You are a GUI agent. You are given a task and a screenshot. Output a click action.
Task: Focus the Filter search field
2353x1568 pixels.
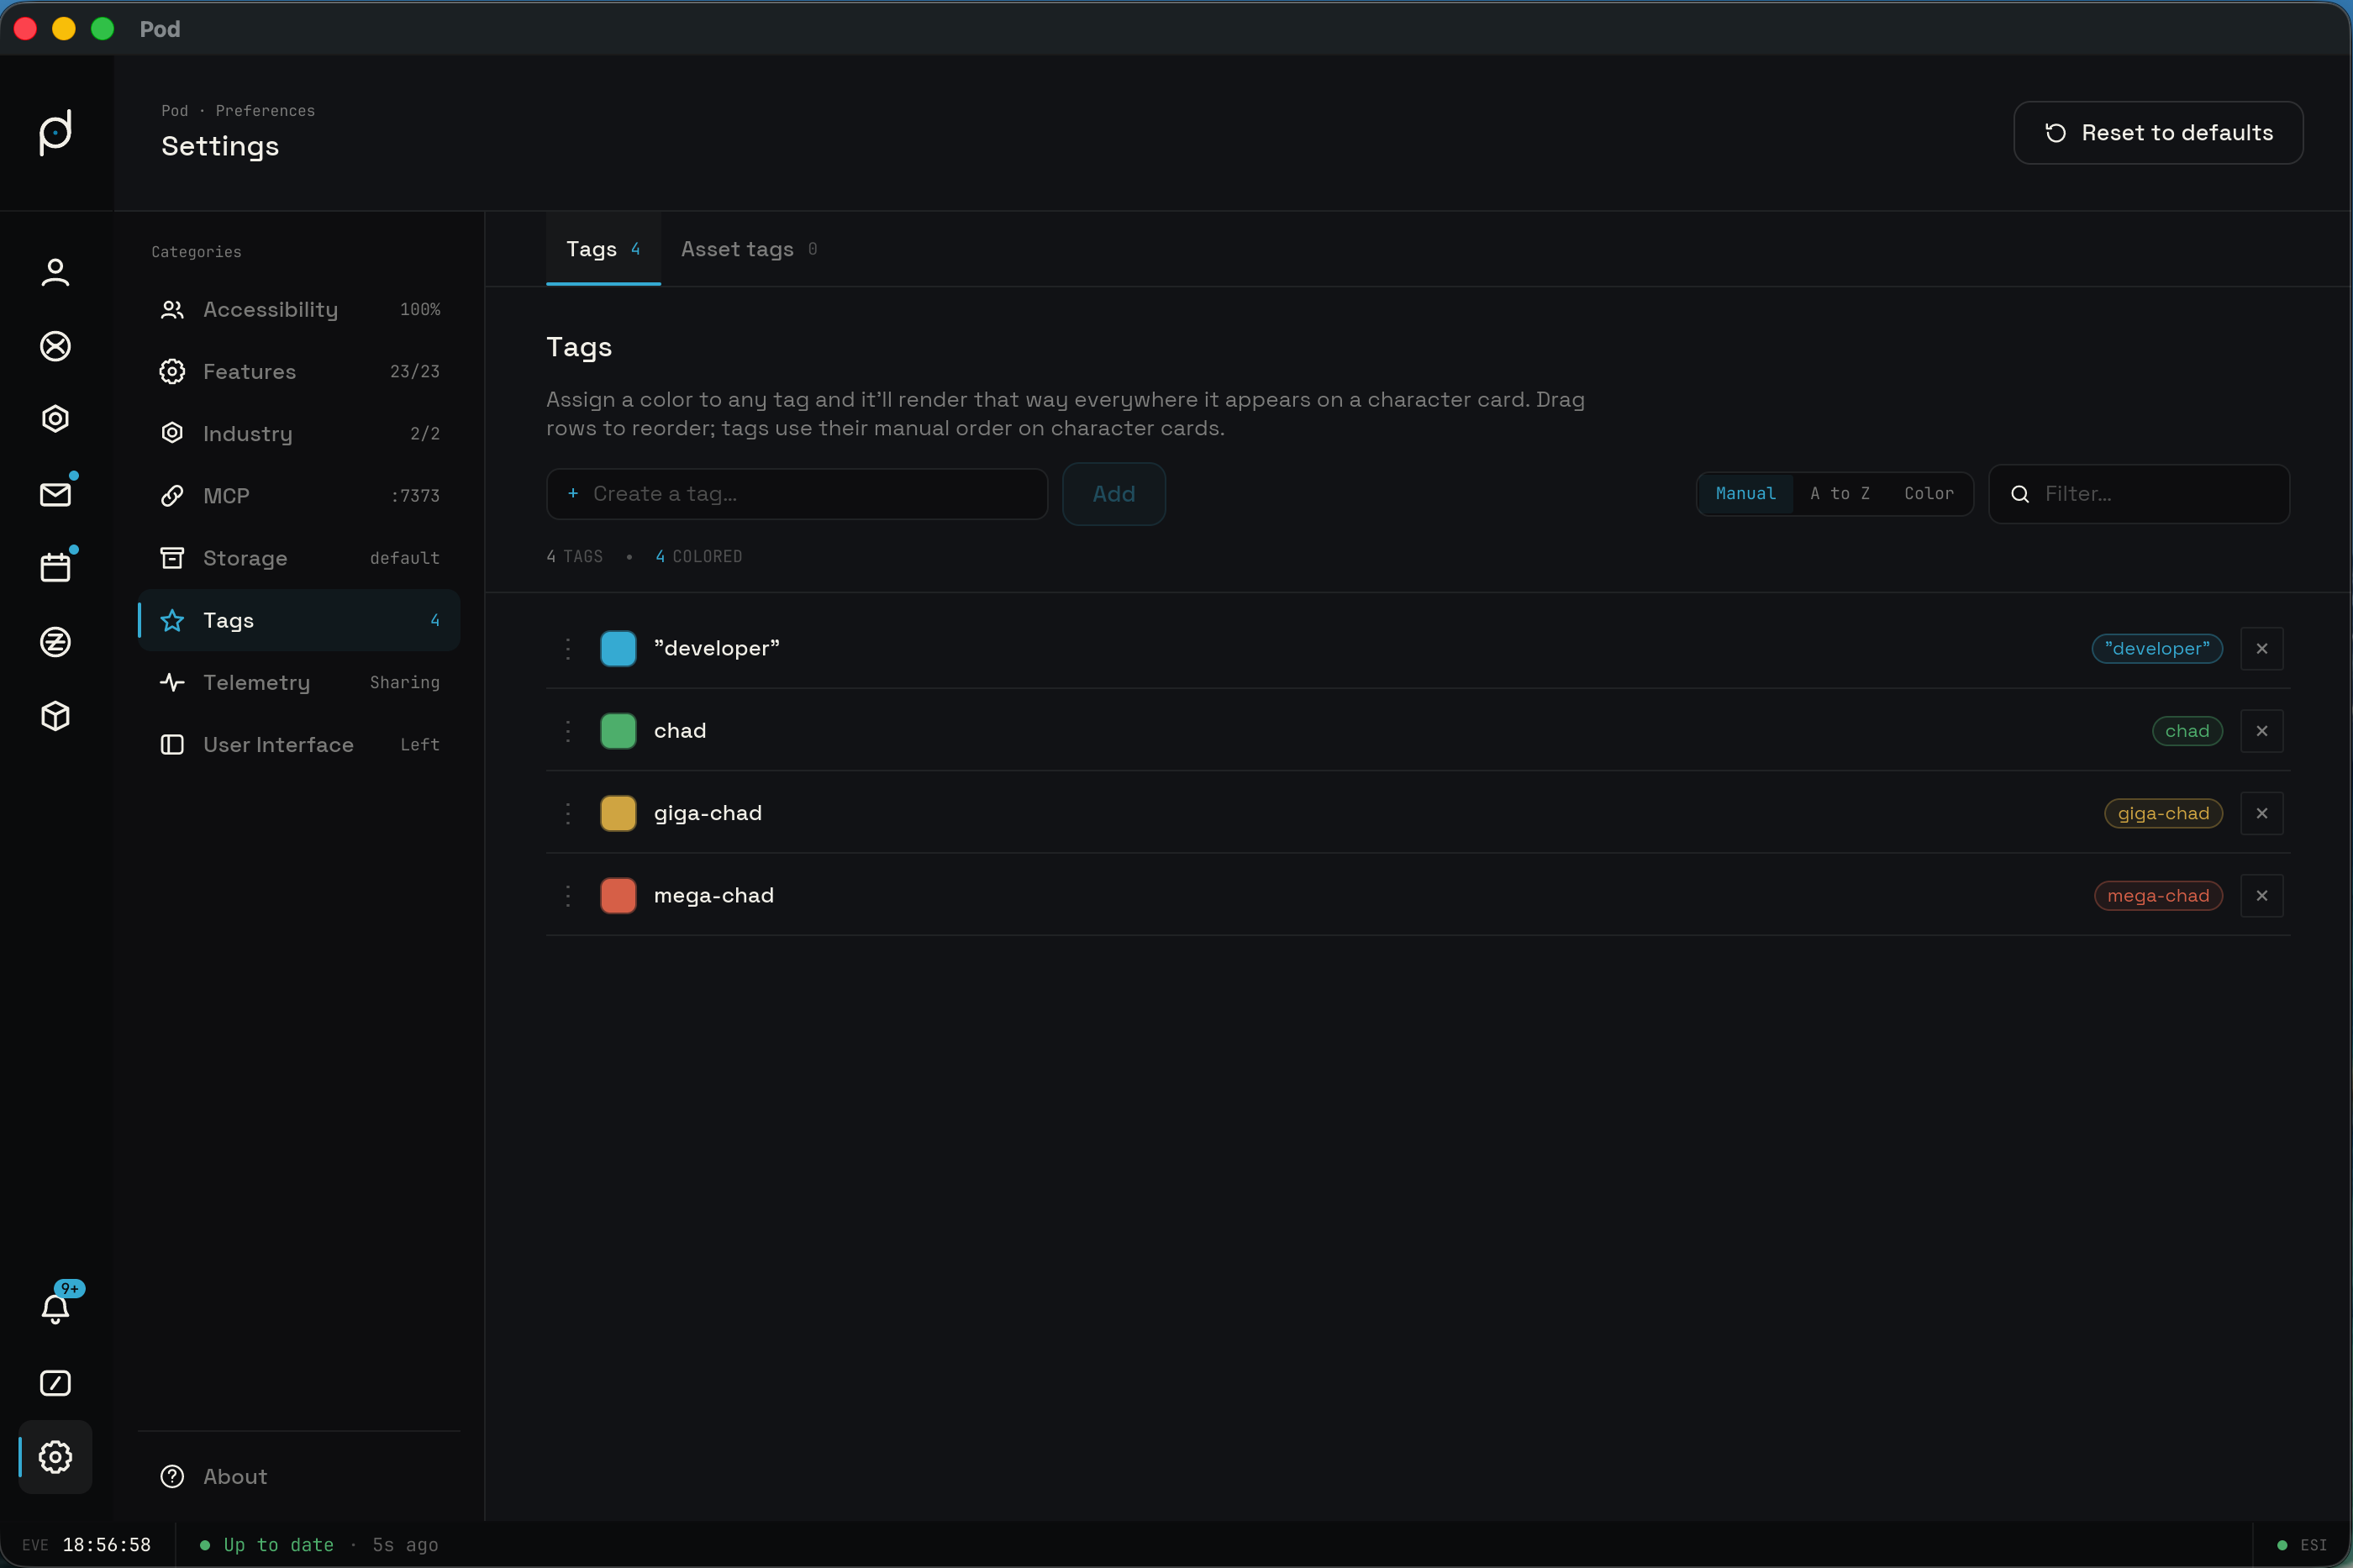tap(2139, 494)
